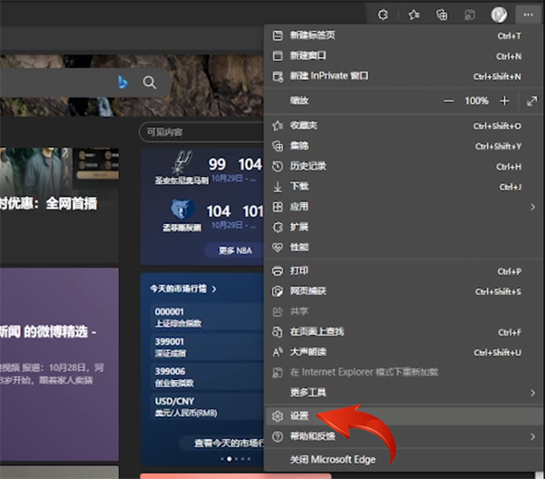Open the 399001 深证成指 row
The image size is (545, 479).
(x=207, y=347)
